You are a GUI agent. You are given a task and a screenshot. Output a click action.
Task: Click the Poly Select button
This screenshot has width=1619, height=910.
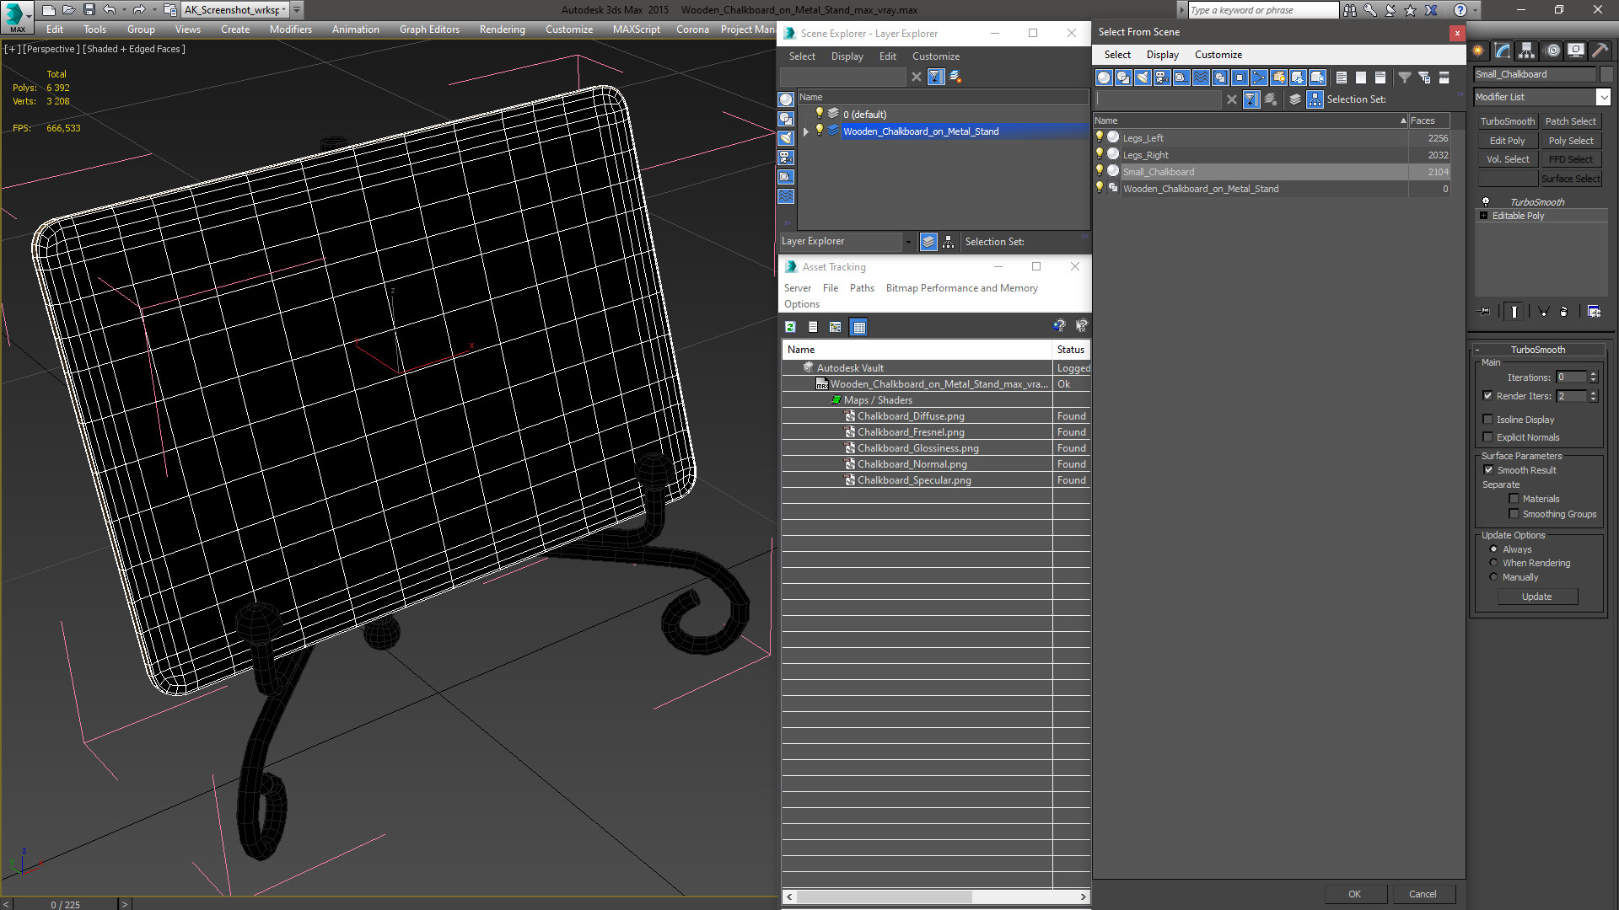pyautogui.click(x=1571, y=141)
